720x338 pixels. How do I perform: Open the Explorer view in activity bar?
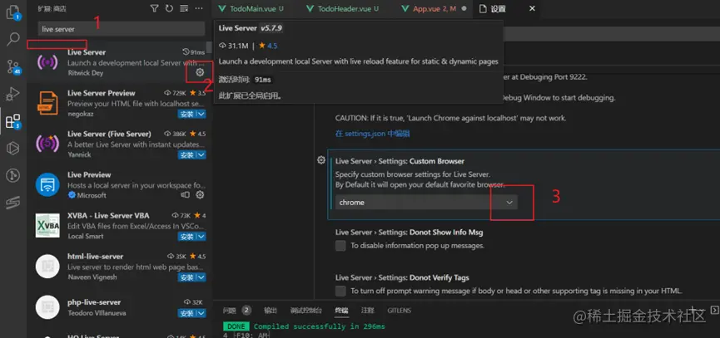point(12,12)
